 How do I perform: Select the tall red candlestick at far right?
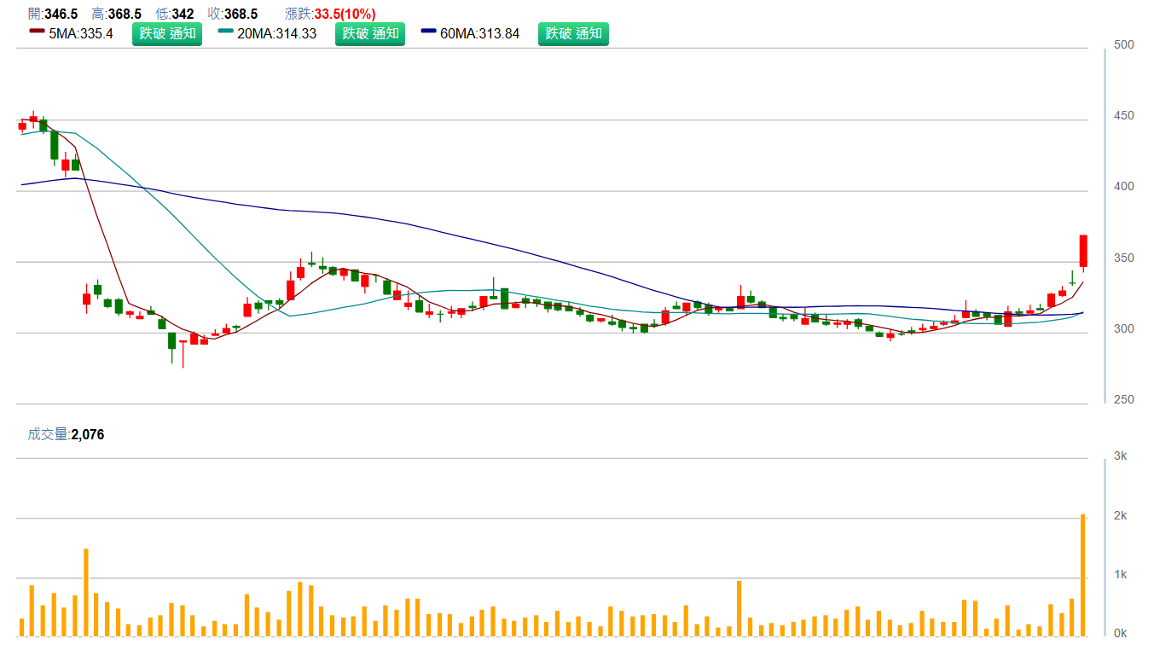click(1083, 252)
